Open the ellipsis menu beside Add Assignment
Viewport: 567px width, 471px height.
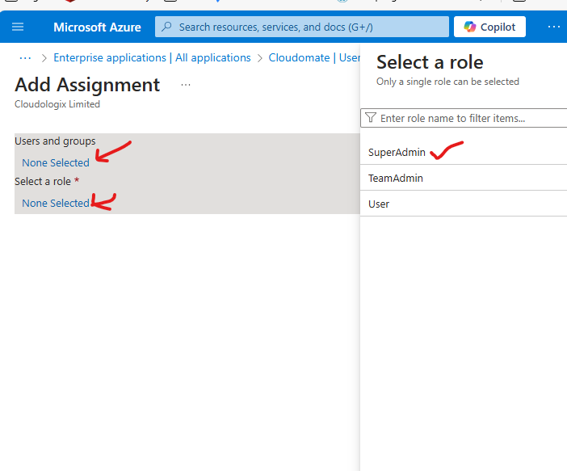click(186, 85)
